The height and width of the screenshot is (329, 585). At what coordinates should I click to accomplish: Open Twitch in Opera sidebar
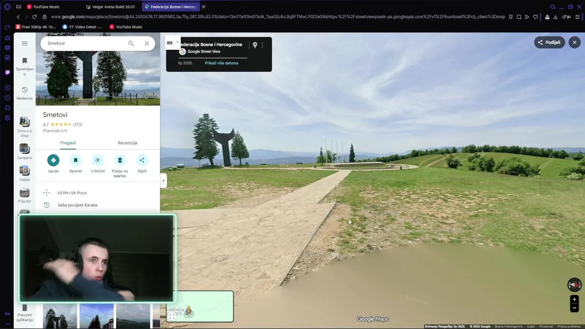pyautogui.click(x=7, y=72)
